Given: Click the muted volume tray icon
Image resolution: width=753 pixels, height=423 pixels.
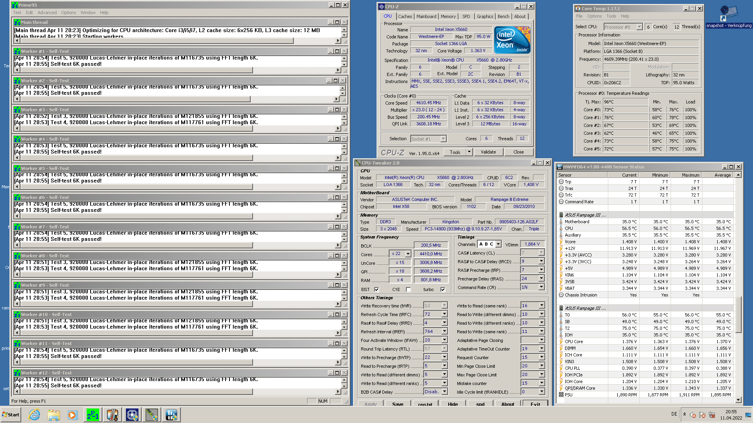Looking at the screenshot, I should coord(693,415).
